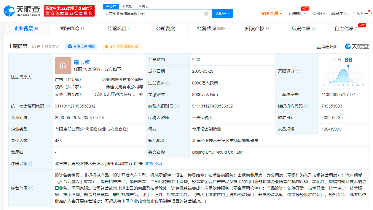The height and width of the screenshot is (210, 373).
Task: Open the 长沙市比亚迪汽车有… company link
Action: coord(115,95)
